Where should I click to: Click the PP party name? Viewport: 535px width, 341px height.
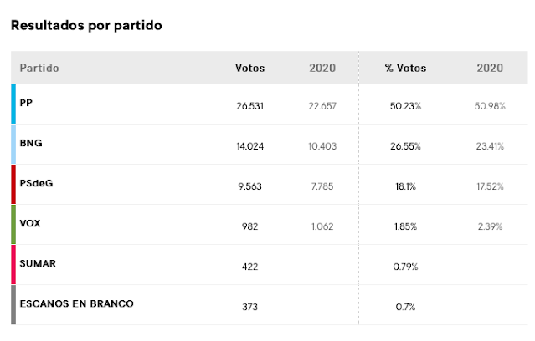pyautogui.click(x=26, y=103)
